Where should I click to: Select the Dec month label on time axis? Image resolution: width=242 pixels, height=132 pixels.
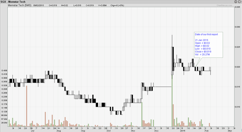[x=156, y=131]
